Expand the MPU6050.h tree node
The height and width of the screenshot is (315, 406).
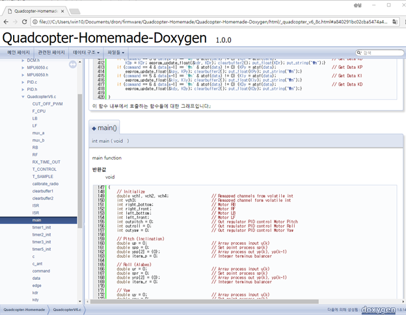(23, 75)
